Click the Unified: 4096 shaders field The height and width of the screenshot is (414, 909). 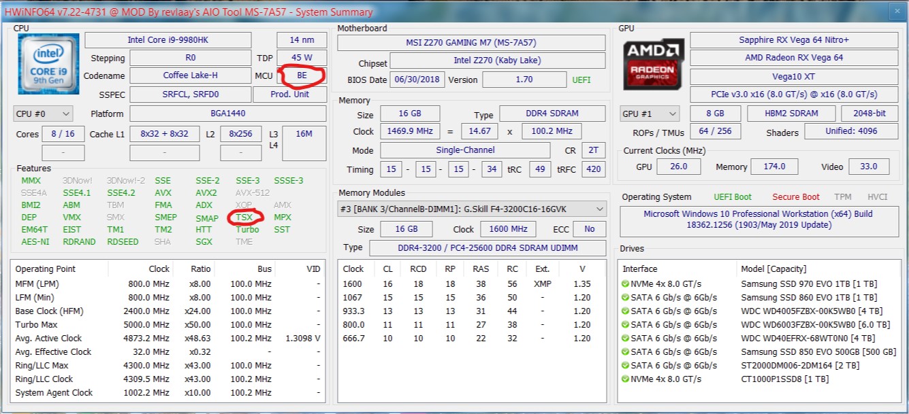(x=851, y=131)
